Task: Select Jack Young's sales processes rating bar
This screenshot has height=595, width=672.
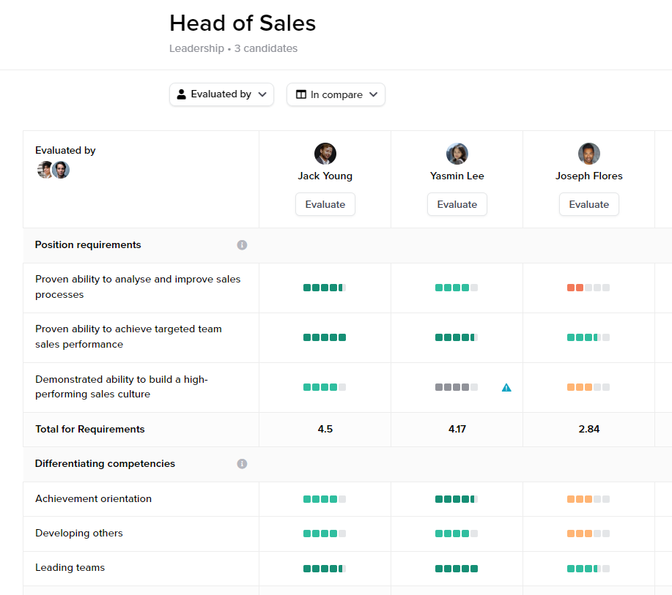Action: click(325, 288)
